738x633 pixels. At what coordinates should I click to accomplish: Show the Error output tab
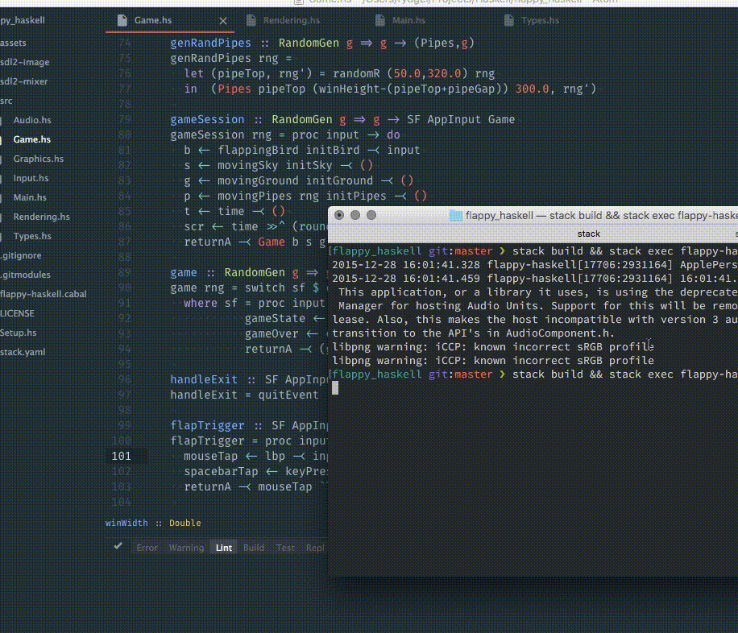pos(147,548)
